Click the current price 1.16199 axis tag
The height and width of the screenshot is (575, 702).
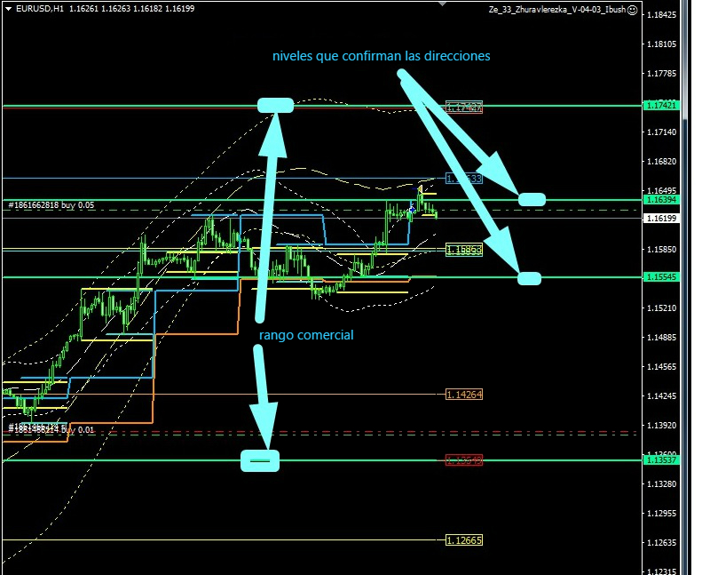pos(663,218)
